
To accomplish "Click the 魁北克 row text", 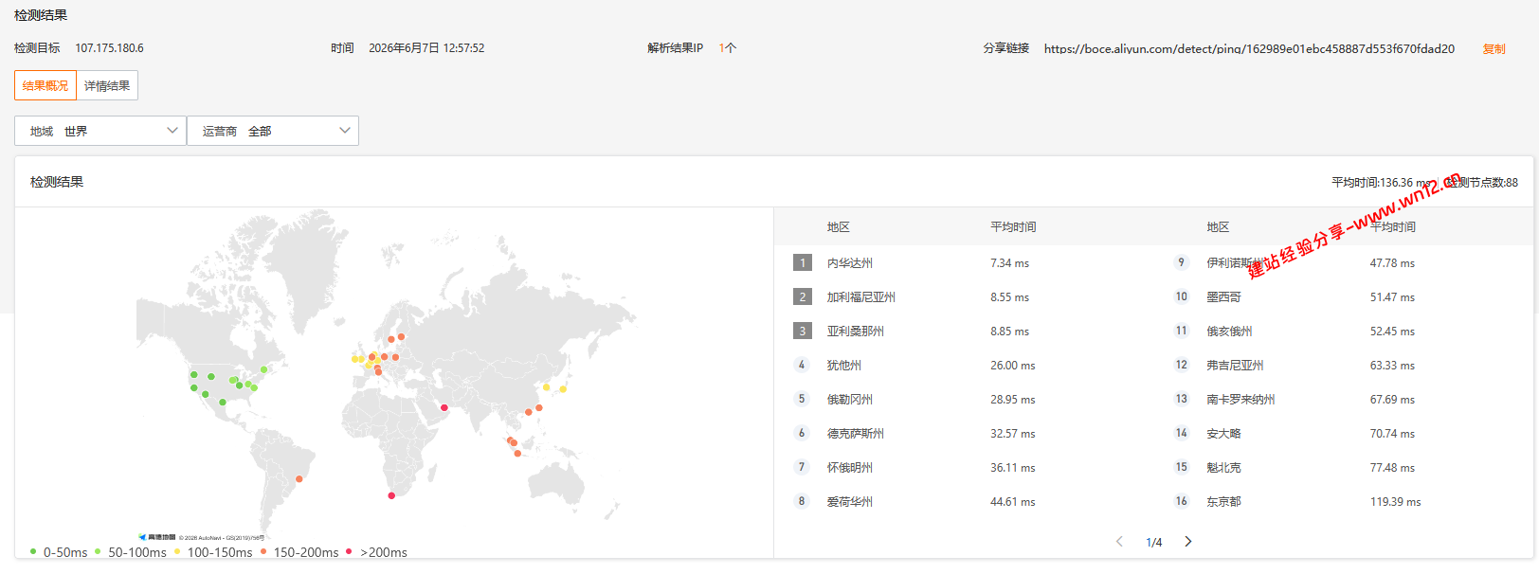I will (1223, 468).
